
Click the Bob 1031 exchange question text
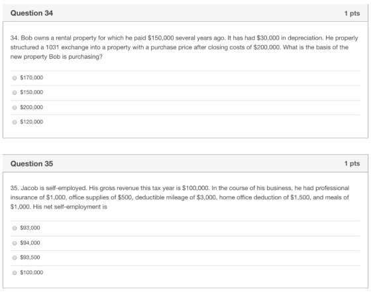tap(184, 47)
